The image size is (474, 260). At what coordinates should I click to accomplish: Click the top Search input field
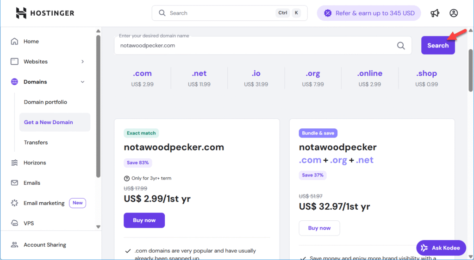click(x=230, y=13)
